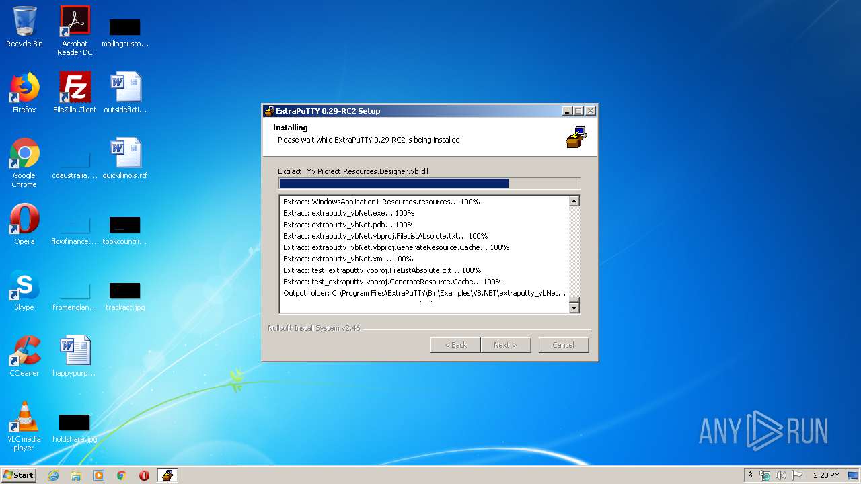This screenshot has width=861, height=484.
Task: Click the 2:28 PM taskbar clock
Action: (826, 475)
